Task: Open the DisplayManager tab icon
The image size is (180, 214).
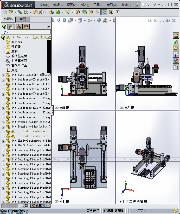Action: [26, 27]
